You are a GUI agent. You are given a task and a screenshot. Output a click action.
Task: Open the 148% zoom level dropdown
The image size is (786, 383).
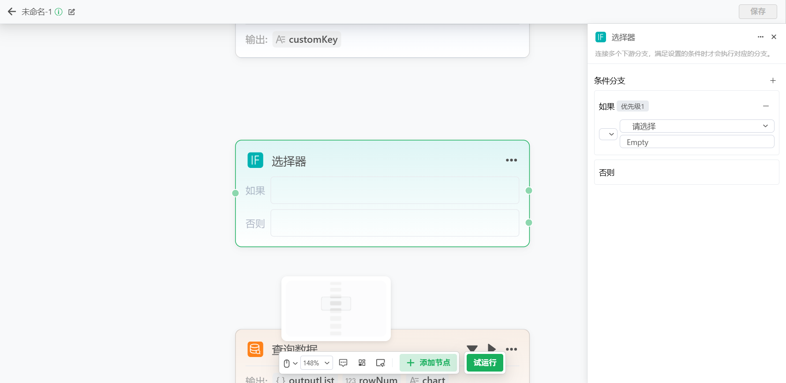point(316,363)
